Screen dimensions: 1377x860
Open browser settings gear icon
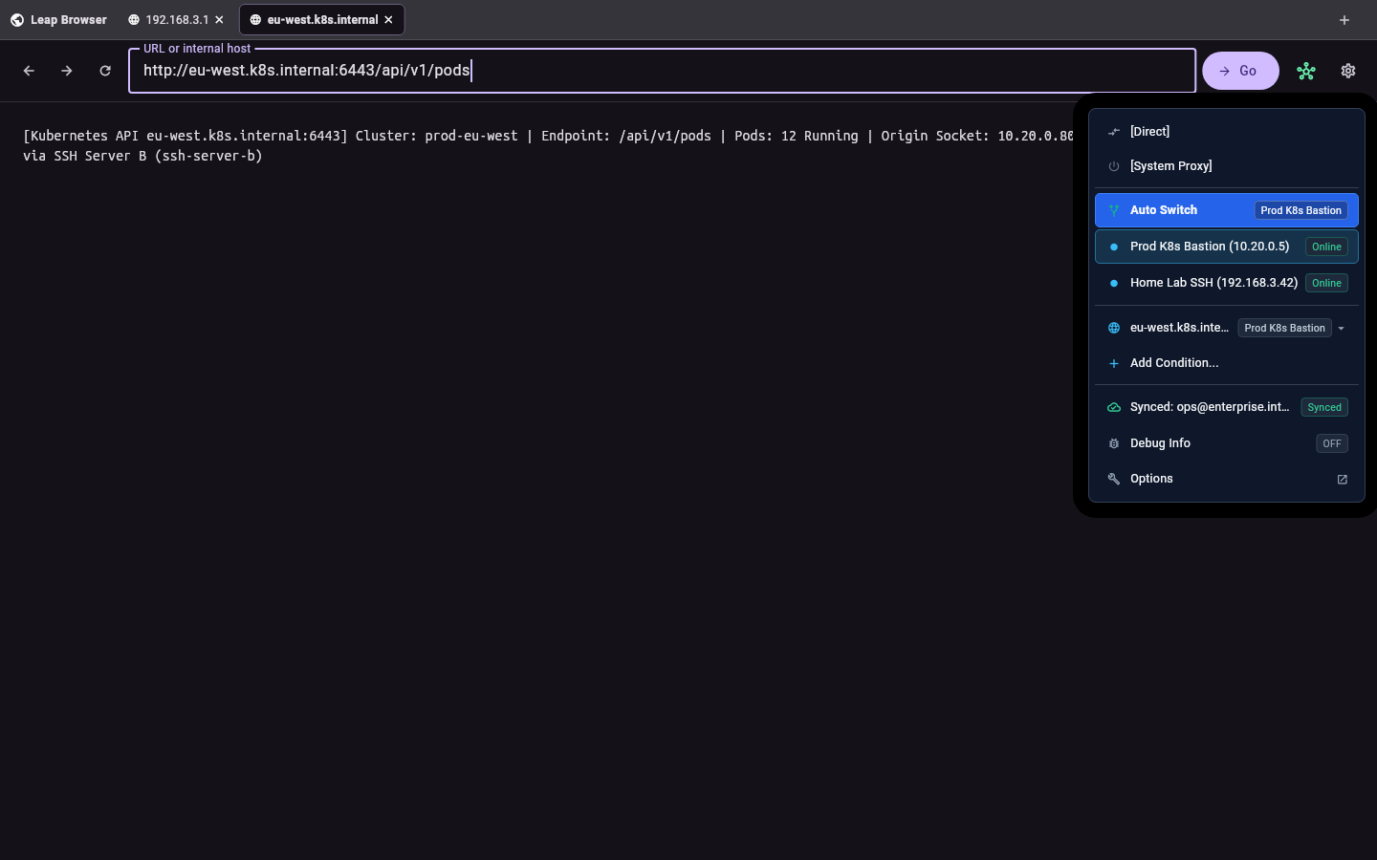[1348, 71]
